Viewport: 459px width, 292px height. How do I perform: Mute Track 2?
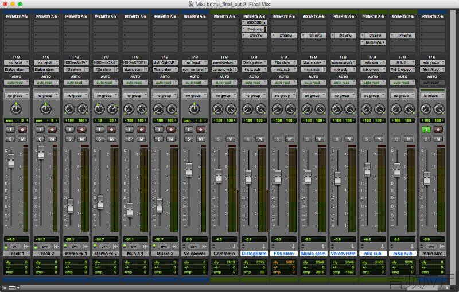tap(52, 139)
